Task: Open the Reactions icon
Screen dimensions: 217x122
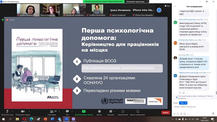Action: (x=111, y=111)
